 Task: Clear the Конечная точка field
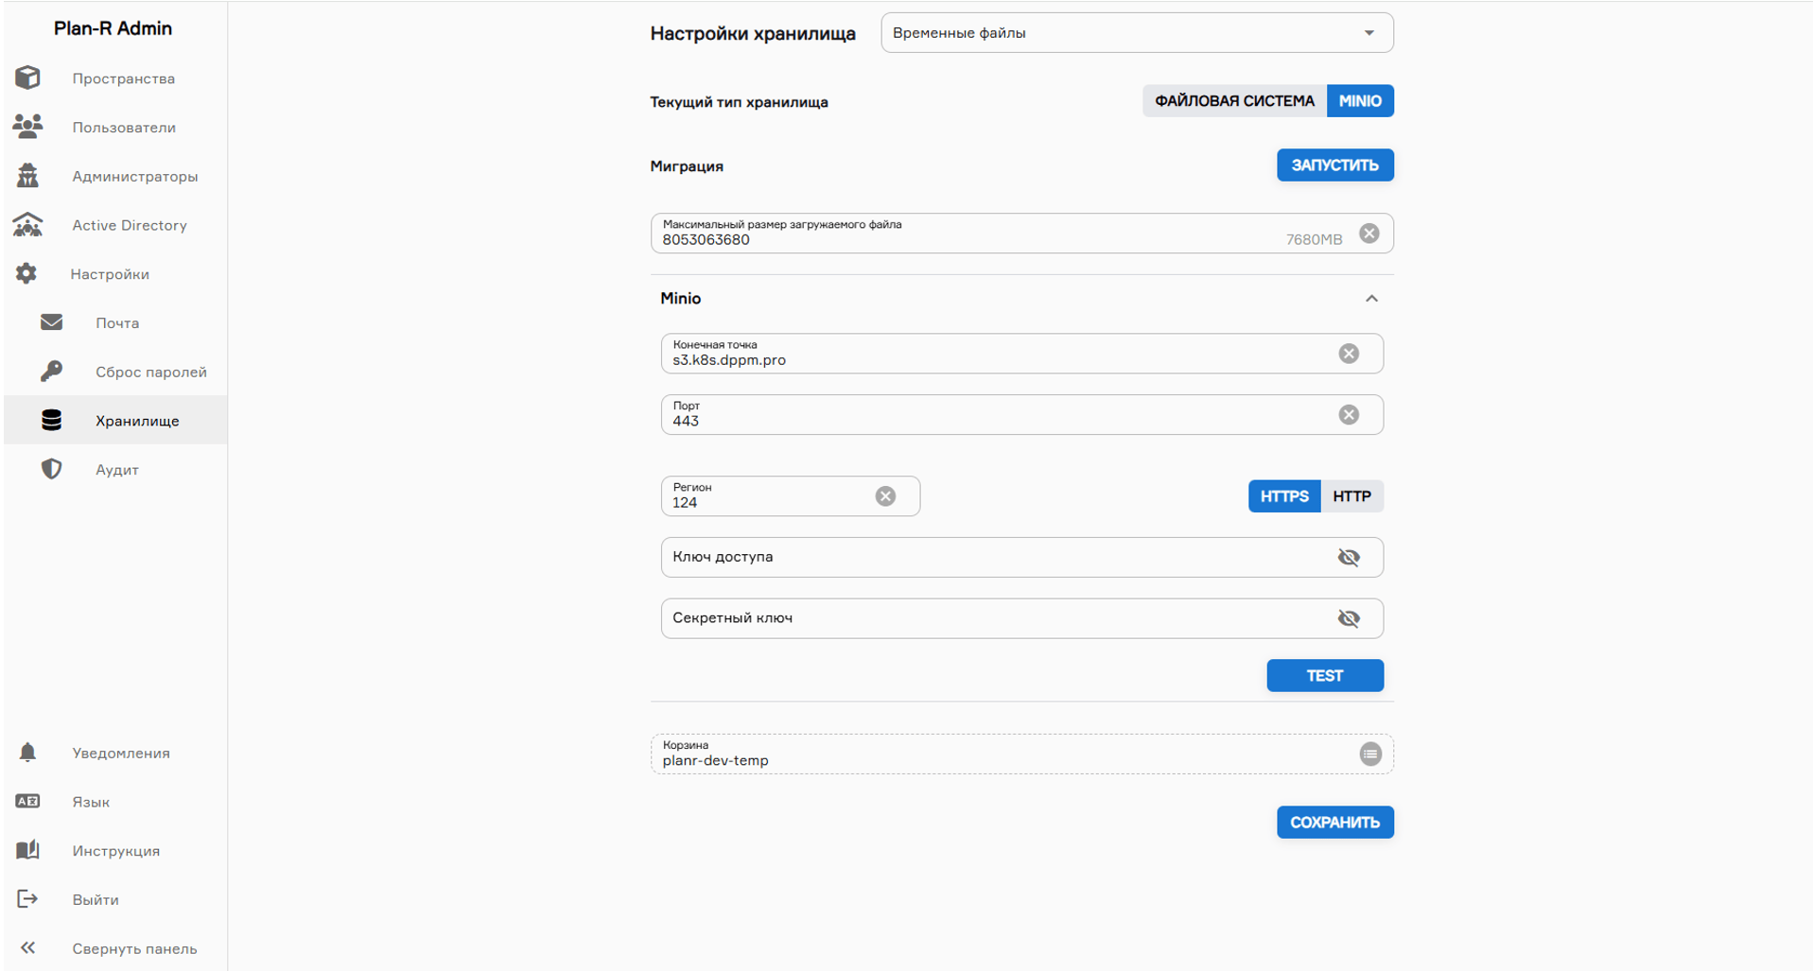(x=1349, y=354)
